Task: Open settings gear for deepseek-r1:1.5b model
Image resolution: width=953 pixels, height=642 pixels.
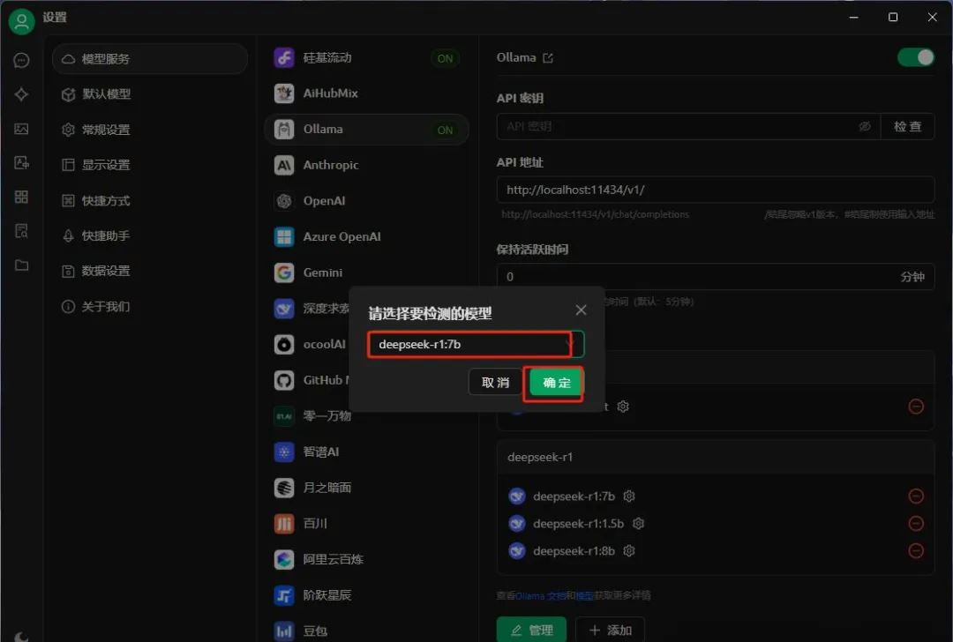Action: click(x=638, y=524)
